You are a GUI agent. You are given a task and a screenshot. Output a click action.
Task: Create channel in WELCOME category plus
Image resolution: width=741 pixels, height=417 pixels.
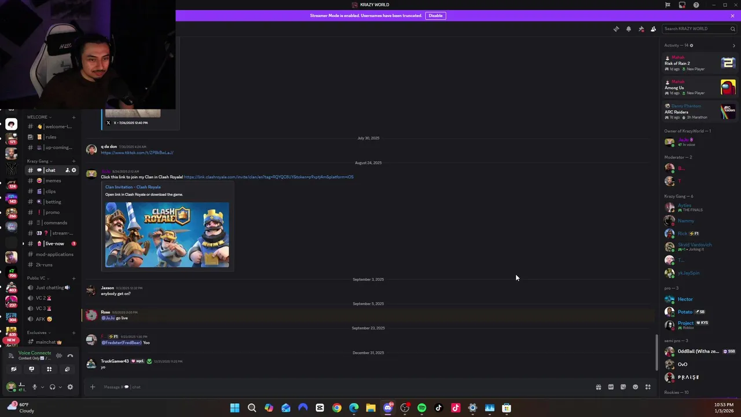coord(74,117)
